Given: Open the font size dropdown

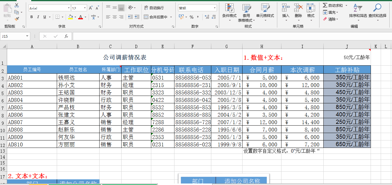Looking at the screenshot, I should pos(85,8).
